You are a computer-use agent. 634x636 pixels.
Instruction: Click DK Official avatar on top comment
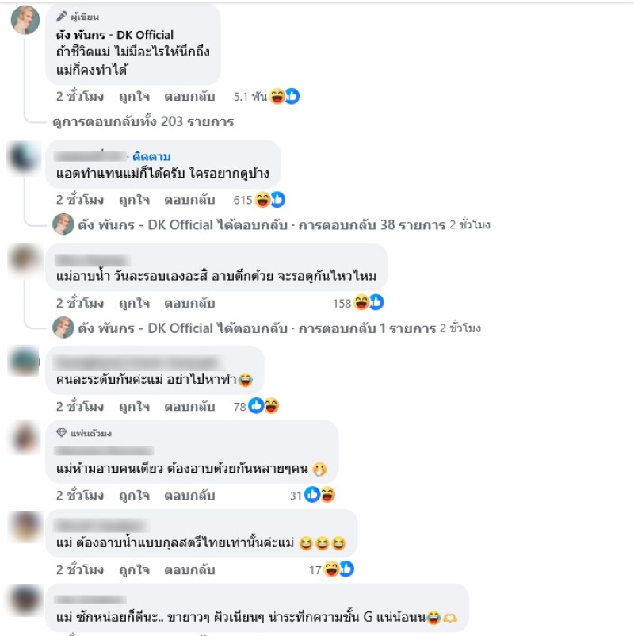coord(25,20)
